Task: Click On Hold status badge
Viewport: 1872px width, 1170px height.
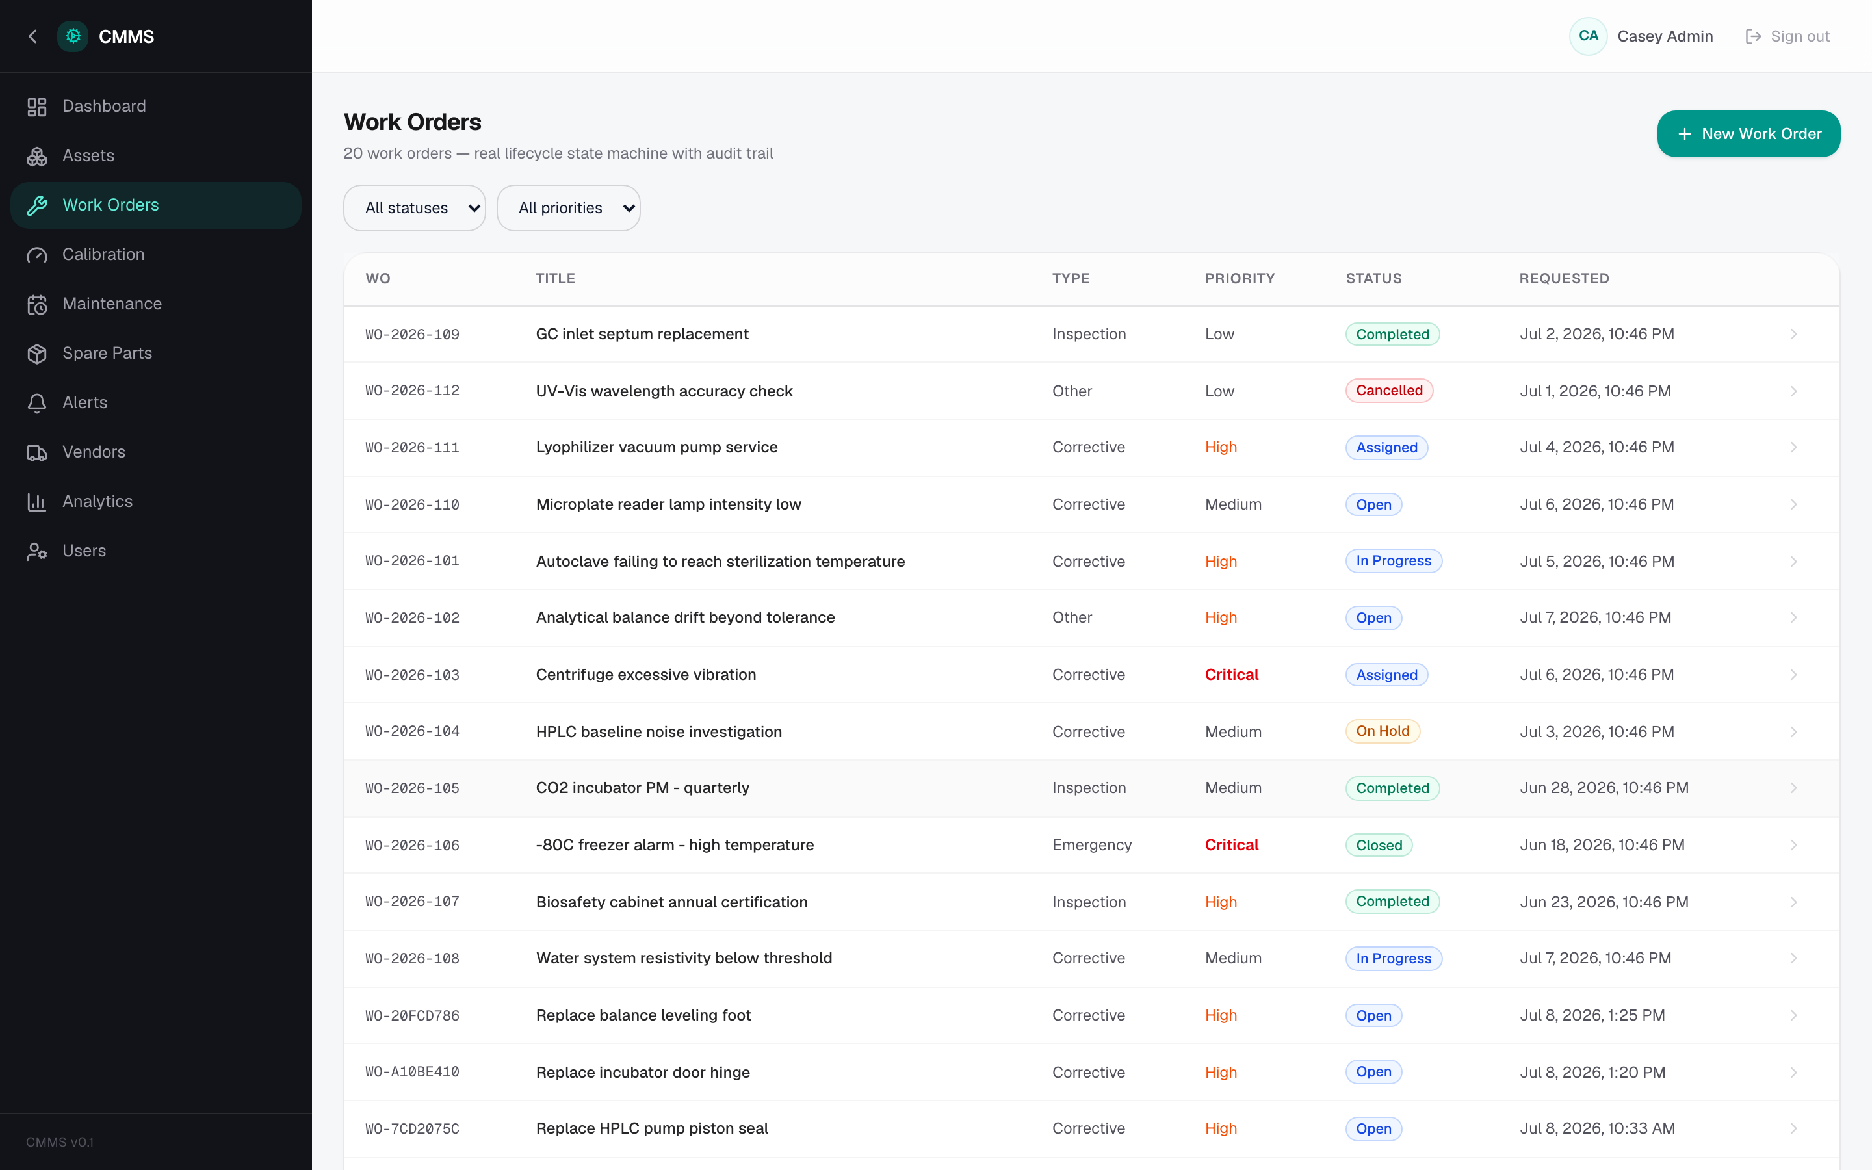Action: pyautogui.click(x=1383, y=731)
